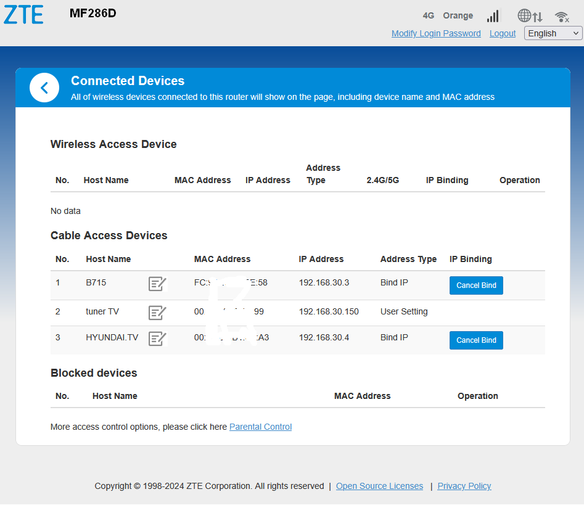Open the Privacy Policy link
Screen dimensions: 584x513
coord(464,486)
